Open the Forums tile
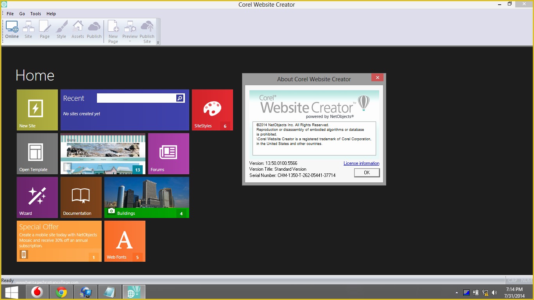Image resolution: width=534 pixels, height=300 pixels. coord(168,154)
